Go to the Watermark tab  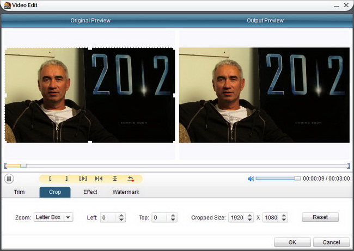point(126,192)
